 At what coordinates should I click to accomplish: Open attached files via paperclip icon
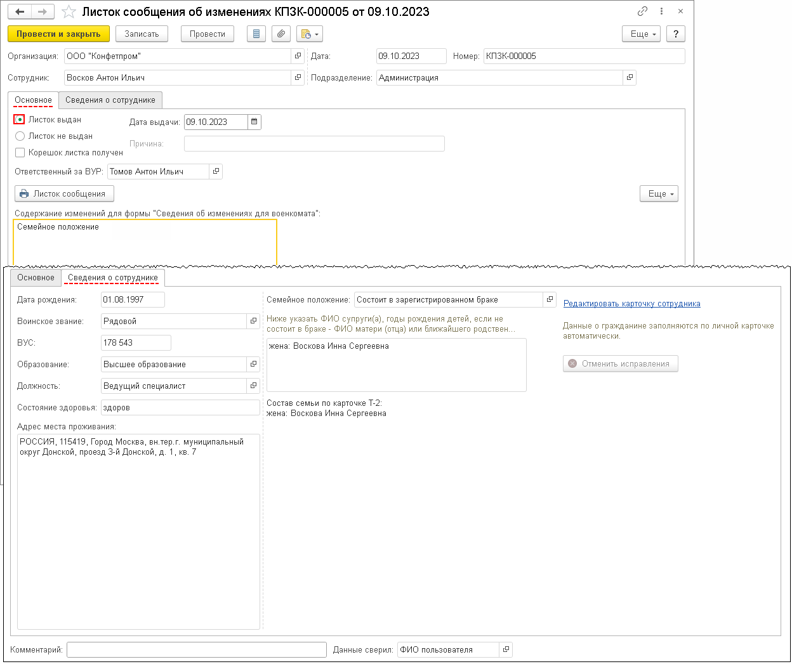(x=281, y=34)
